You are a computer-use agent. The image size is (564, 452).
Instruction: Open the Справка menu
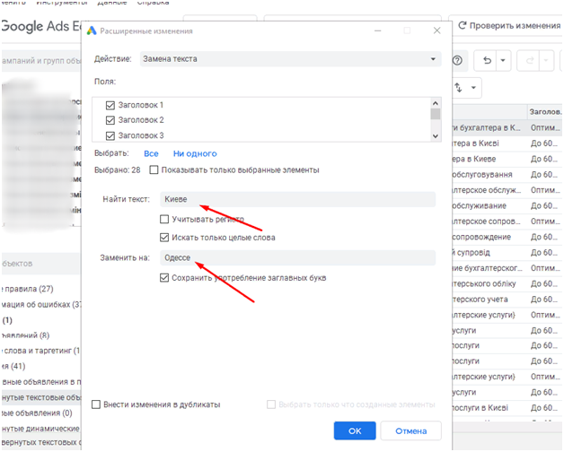click(154, 3)
